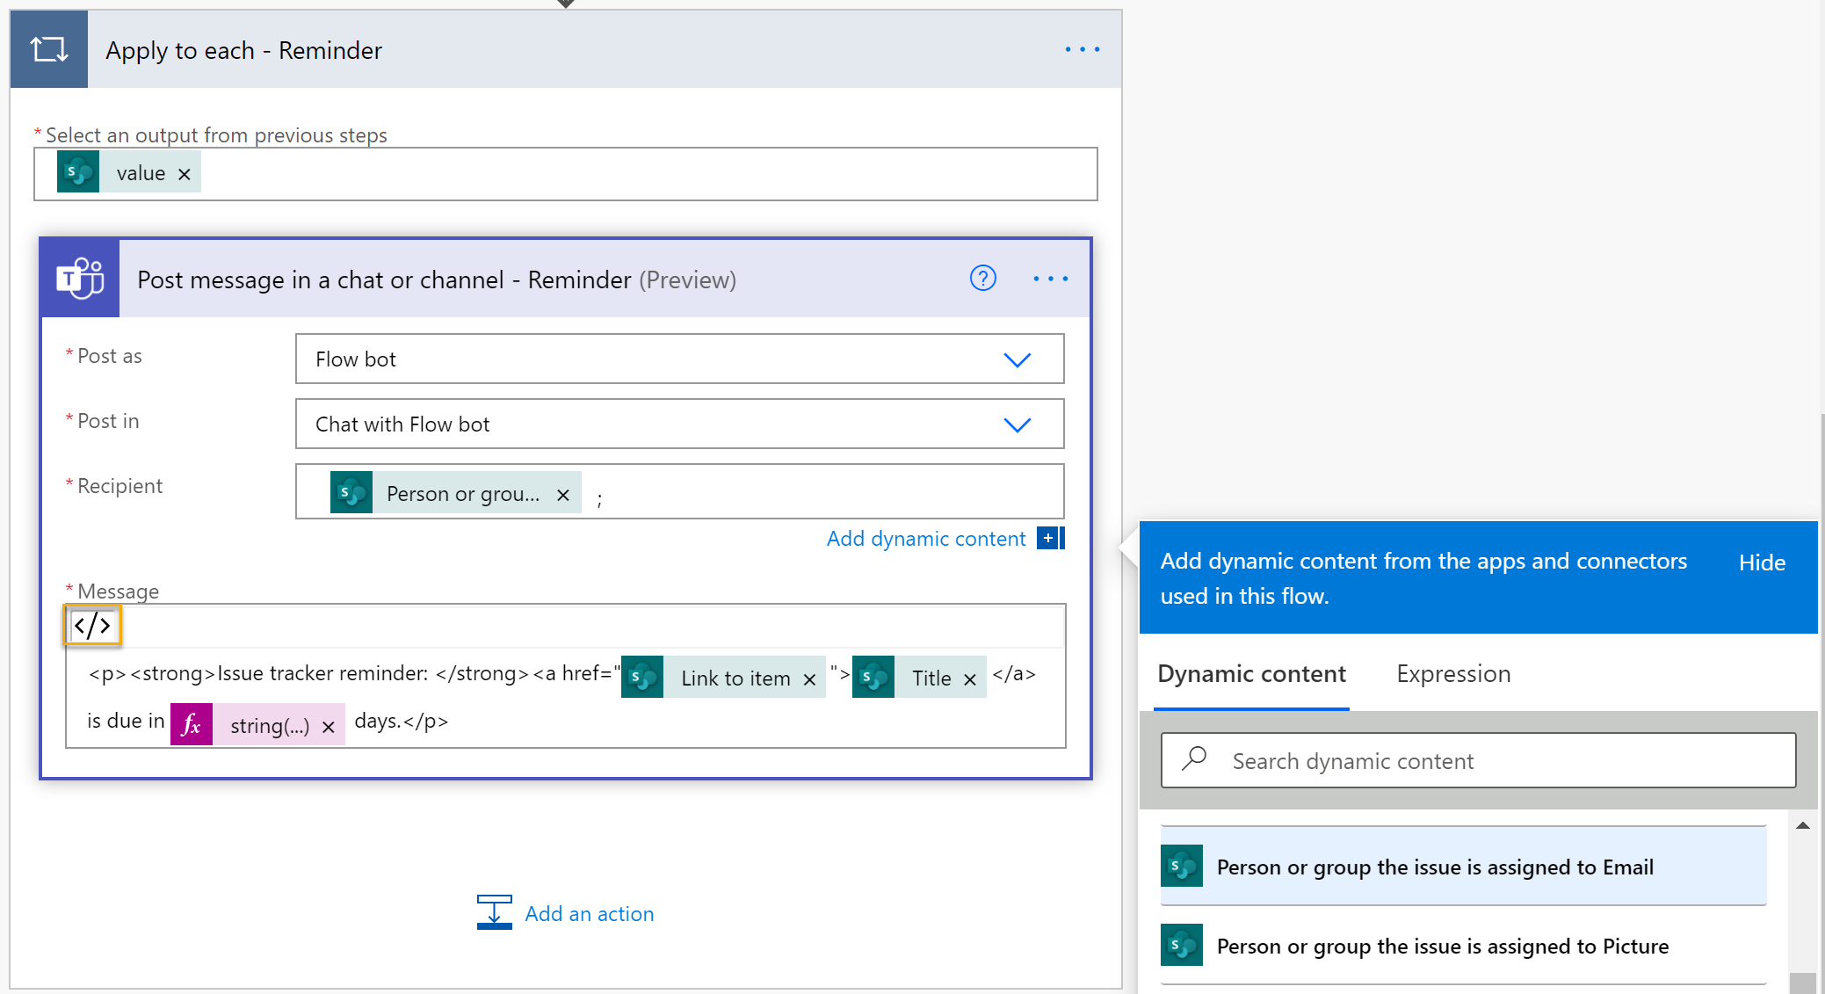Click the Add an action plus icon
Viewport: 1825px width, 994px height.
[494, 912]
